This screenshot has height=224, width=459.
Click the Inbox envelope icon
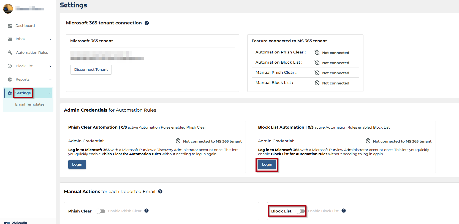(x=10, y=39)
